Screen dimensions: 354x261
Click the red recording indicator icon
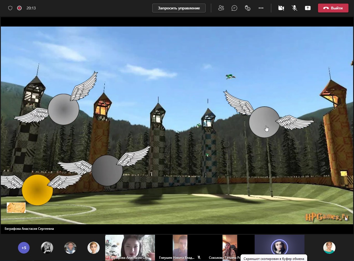[19, 8]
